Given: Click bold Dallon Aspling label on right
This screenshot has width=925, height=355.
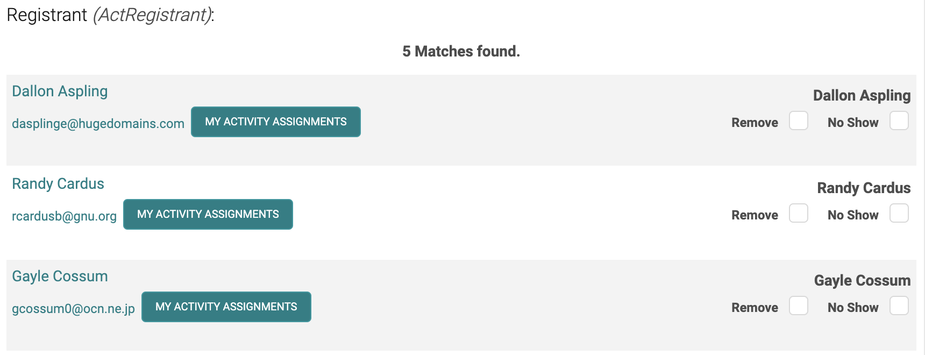Looking at the screenshot, I should [862, 96].
